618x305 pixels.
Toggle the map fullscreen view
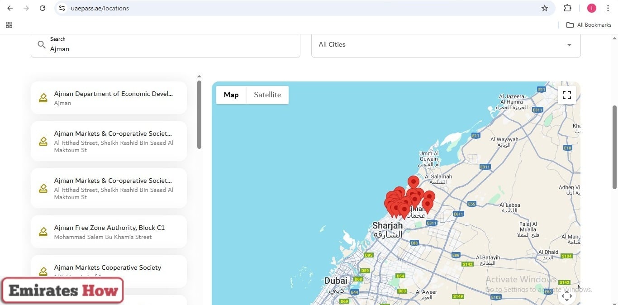pyautogui.click(x=567, y=95)
